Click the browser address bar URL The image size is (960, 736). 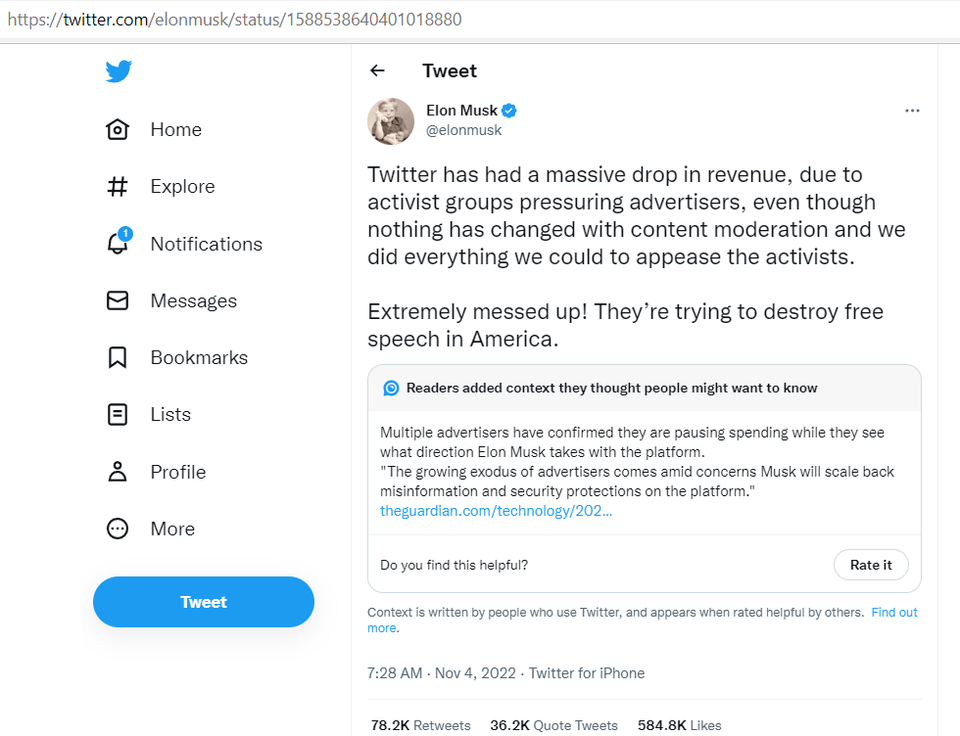point(235,20)
